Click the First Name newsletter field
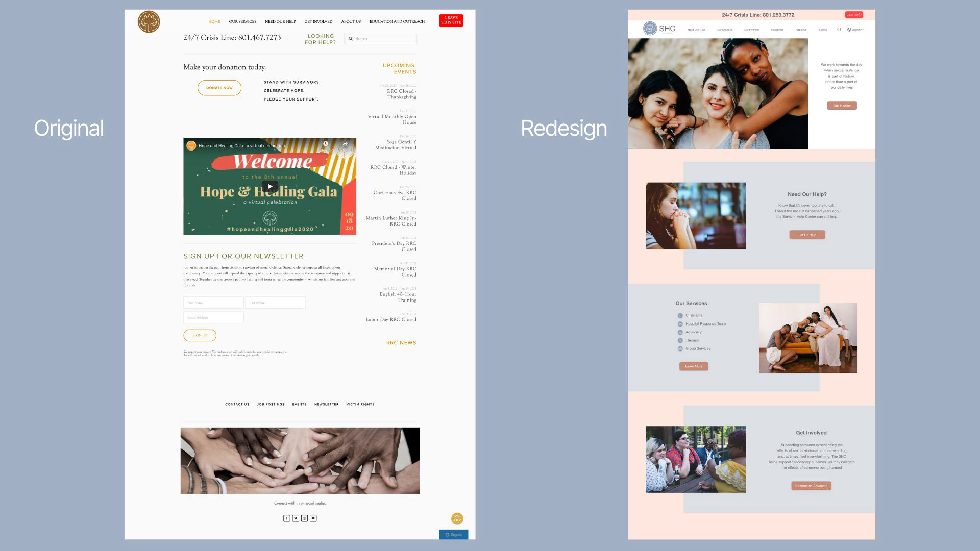Image resolution: width=980 pixels, height=551 pixels. [213, 303]
